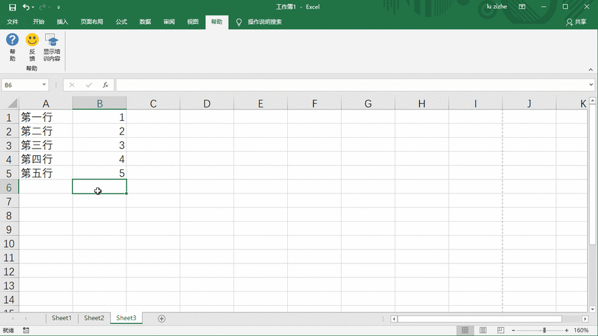Select column H header
This screenshot has height=336, width=598.
click(x=421, y=103)
